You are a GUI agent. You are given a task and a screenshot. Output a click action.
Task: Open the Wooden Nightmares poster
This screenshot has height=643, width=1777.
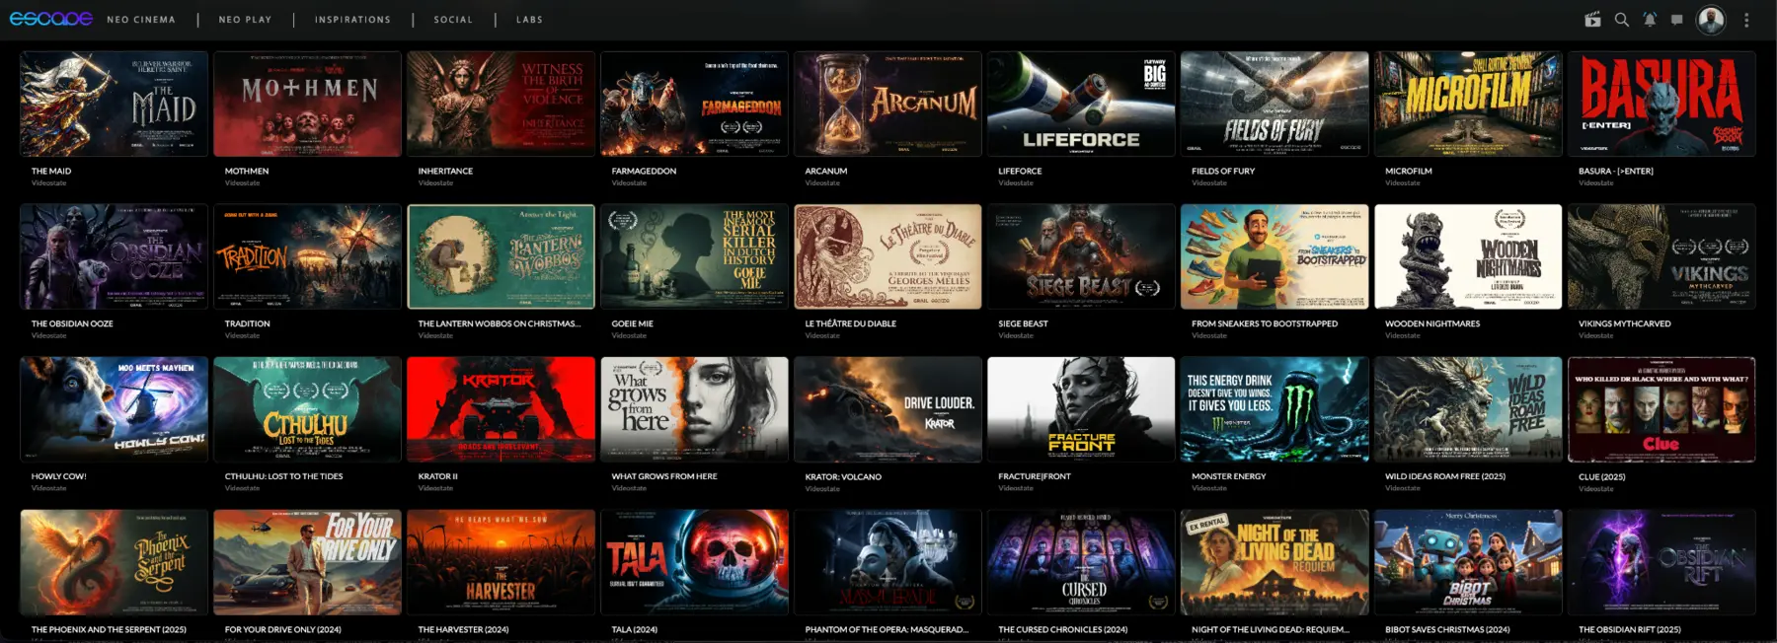(1469, 256)
